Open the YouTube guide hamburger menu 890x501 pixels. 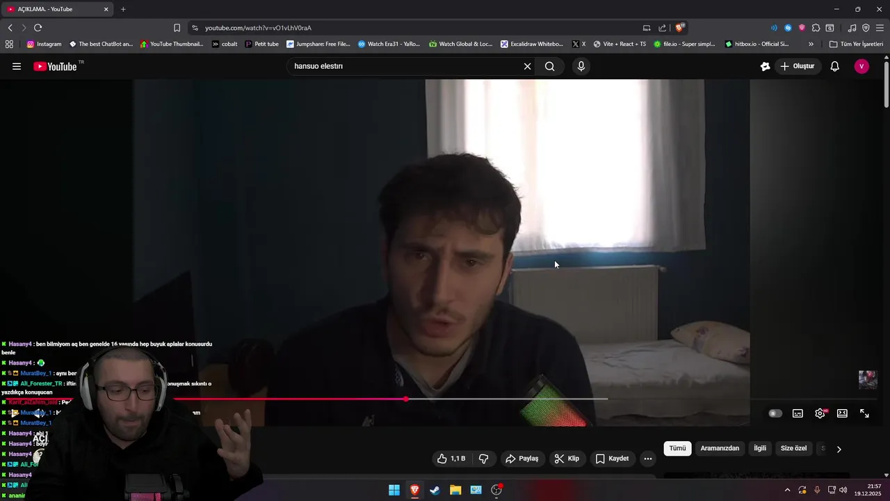click(17, 66)
